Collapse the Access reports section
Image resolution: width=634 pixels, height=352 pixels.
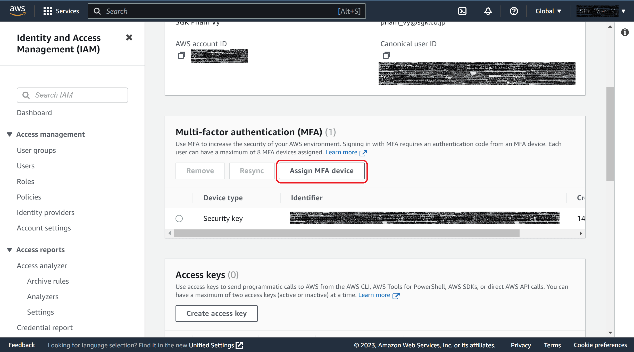(x=10, y=250)
